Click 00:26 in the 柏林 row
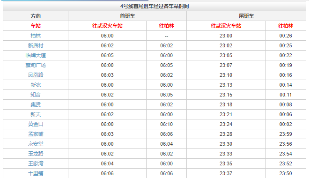Viewport: 310px width, 178px height. point(286,36)
